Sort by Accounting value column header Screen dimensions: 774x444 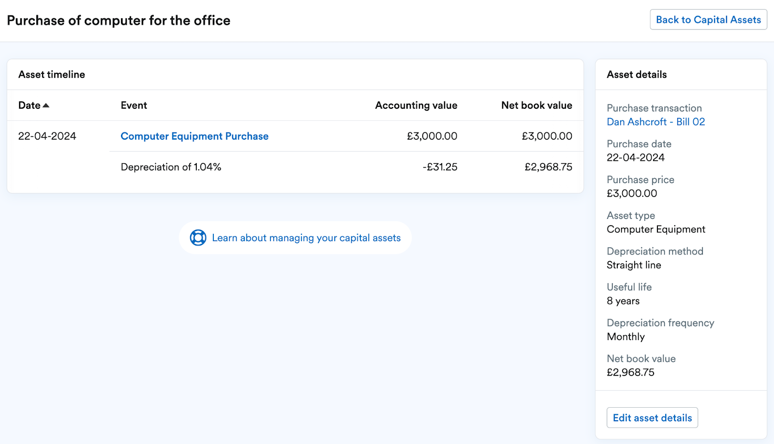coord(416,105)
